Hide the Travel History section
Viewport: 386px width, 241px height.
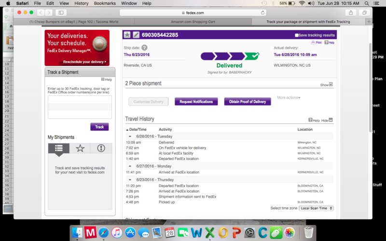pyautogui.click(x=327, y=120)
